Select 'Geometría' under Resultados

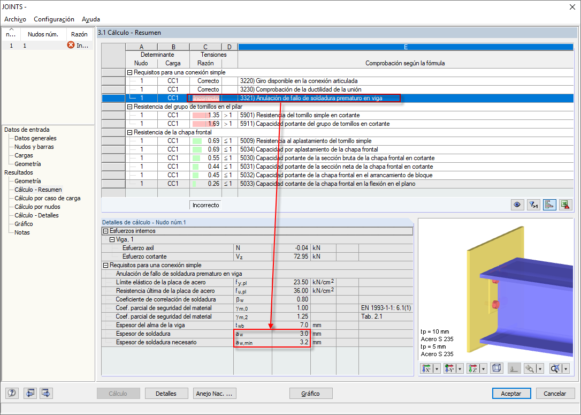pos(28,181)
